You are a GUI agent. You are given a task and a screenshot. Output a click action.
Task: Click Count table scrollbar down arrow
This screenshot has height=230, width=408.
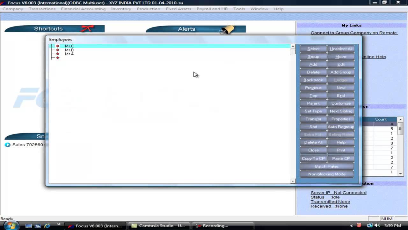pyautogui.click(x=401, y=173)
